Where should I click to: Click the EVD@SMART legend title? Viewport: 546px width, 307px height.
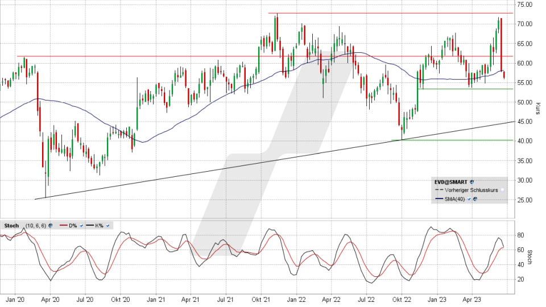click(451, 182)
